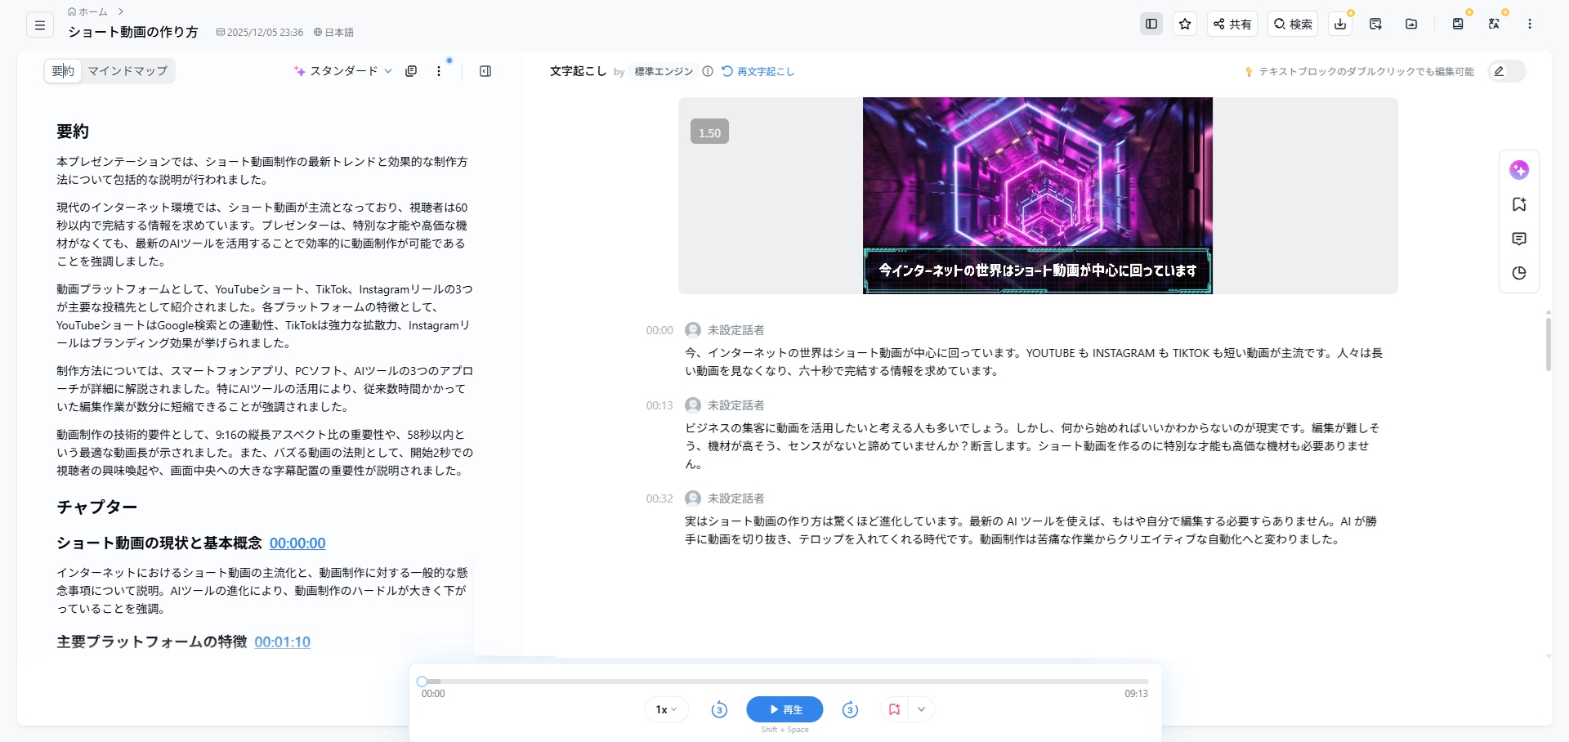Open the 1x playback speed dropdown
This screenshot has width=1569, height=742.
666,709
